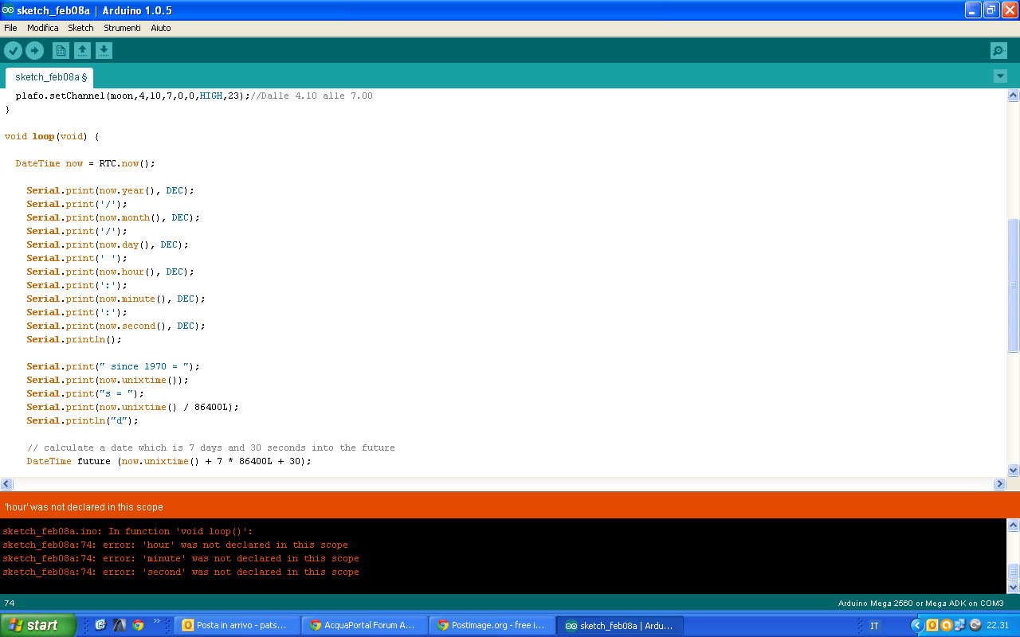
Task: Click the network computers tray icon
Action: pos(960,625)
